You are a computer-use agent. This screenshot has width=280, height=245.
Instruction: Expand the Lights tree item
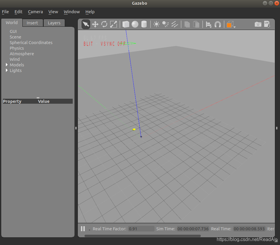[x=6, y=70]
